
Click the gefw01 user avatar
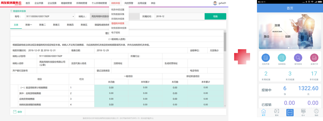pos(215,3)
